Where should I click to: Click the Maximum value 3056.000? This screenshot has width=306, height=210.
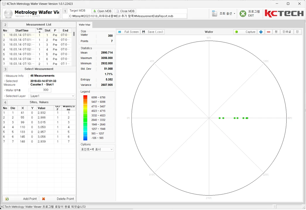tap(107, 58)
